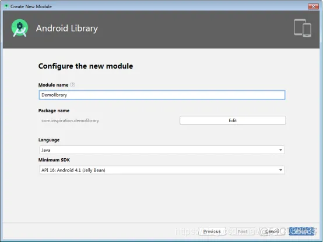
Task: Open the Minimum SDK dropdown
Action: 162,170
